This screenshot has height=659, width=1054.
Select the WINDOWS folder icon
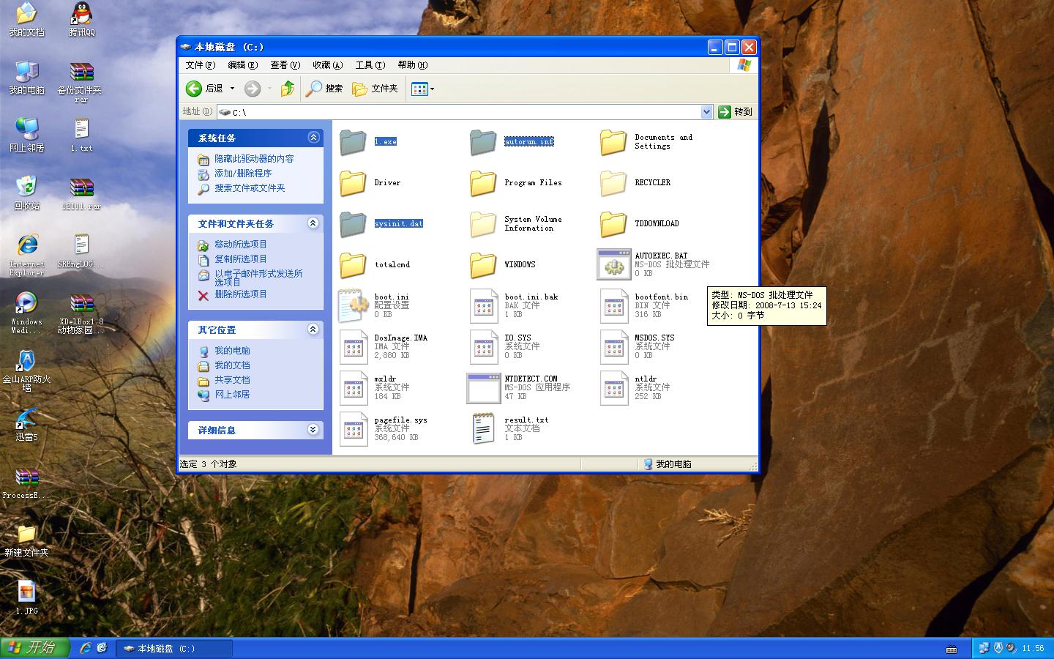[x=483, y=264]
